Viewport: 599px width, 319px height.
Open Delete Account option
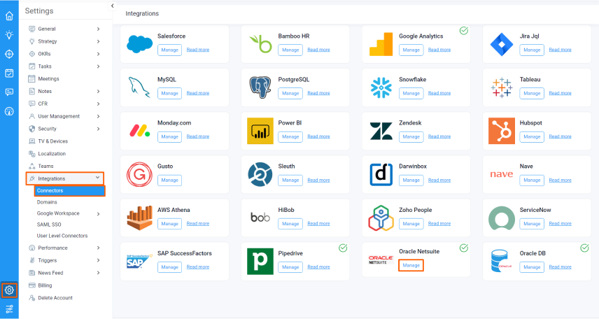[55, 298]
